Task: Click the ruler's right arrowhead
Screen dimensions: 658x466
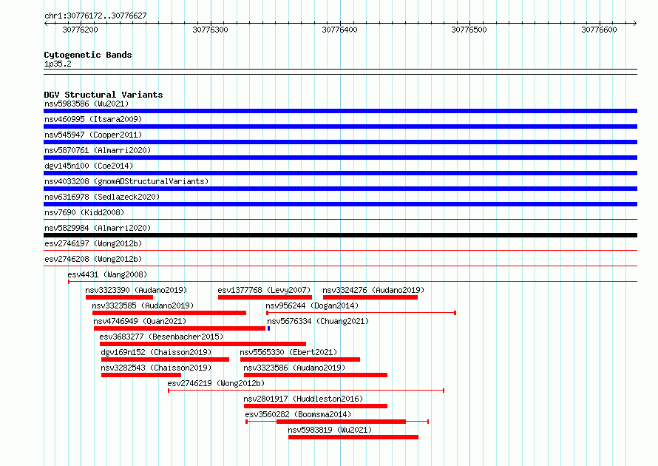Action: coord(635,24)
